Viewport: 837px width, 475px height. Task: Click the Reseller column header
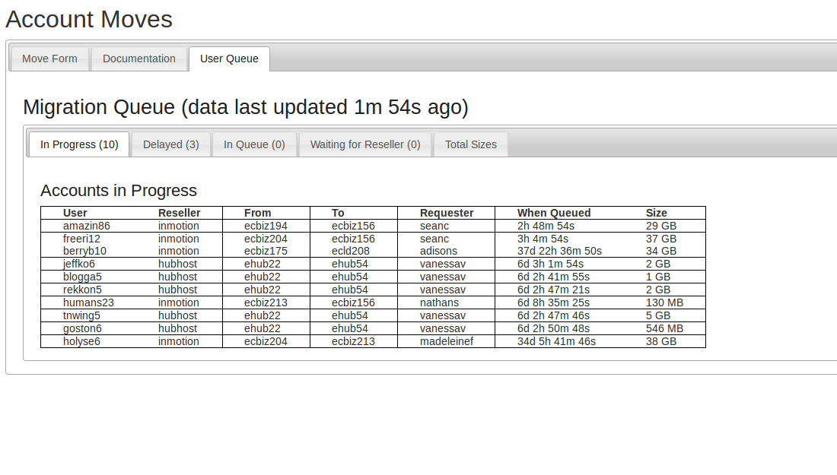pyautogui.click(x=180, y=213)
